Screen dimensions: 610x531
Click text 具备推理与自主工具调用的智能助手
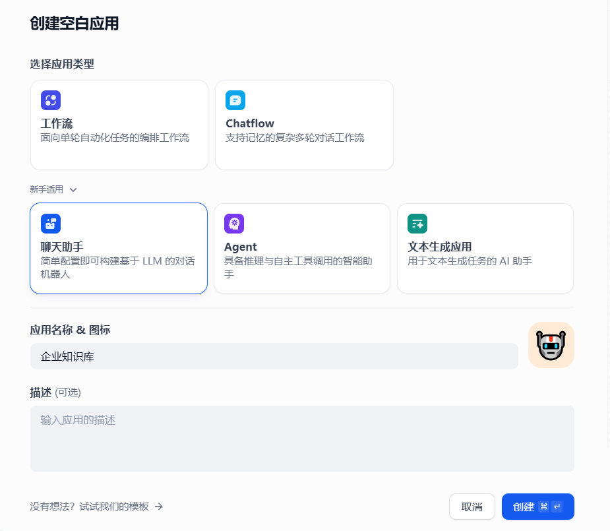[x=298, y=268]
